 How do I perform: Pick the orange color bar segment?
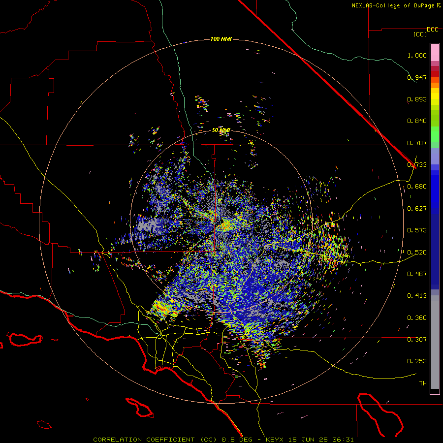click(435, 85)
